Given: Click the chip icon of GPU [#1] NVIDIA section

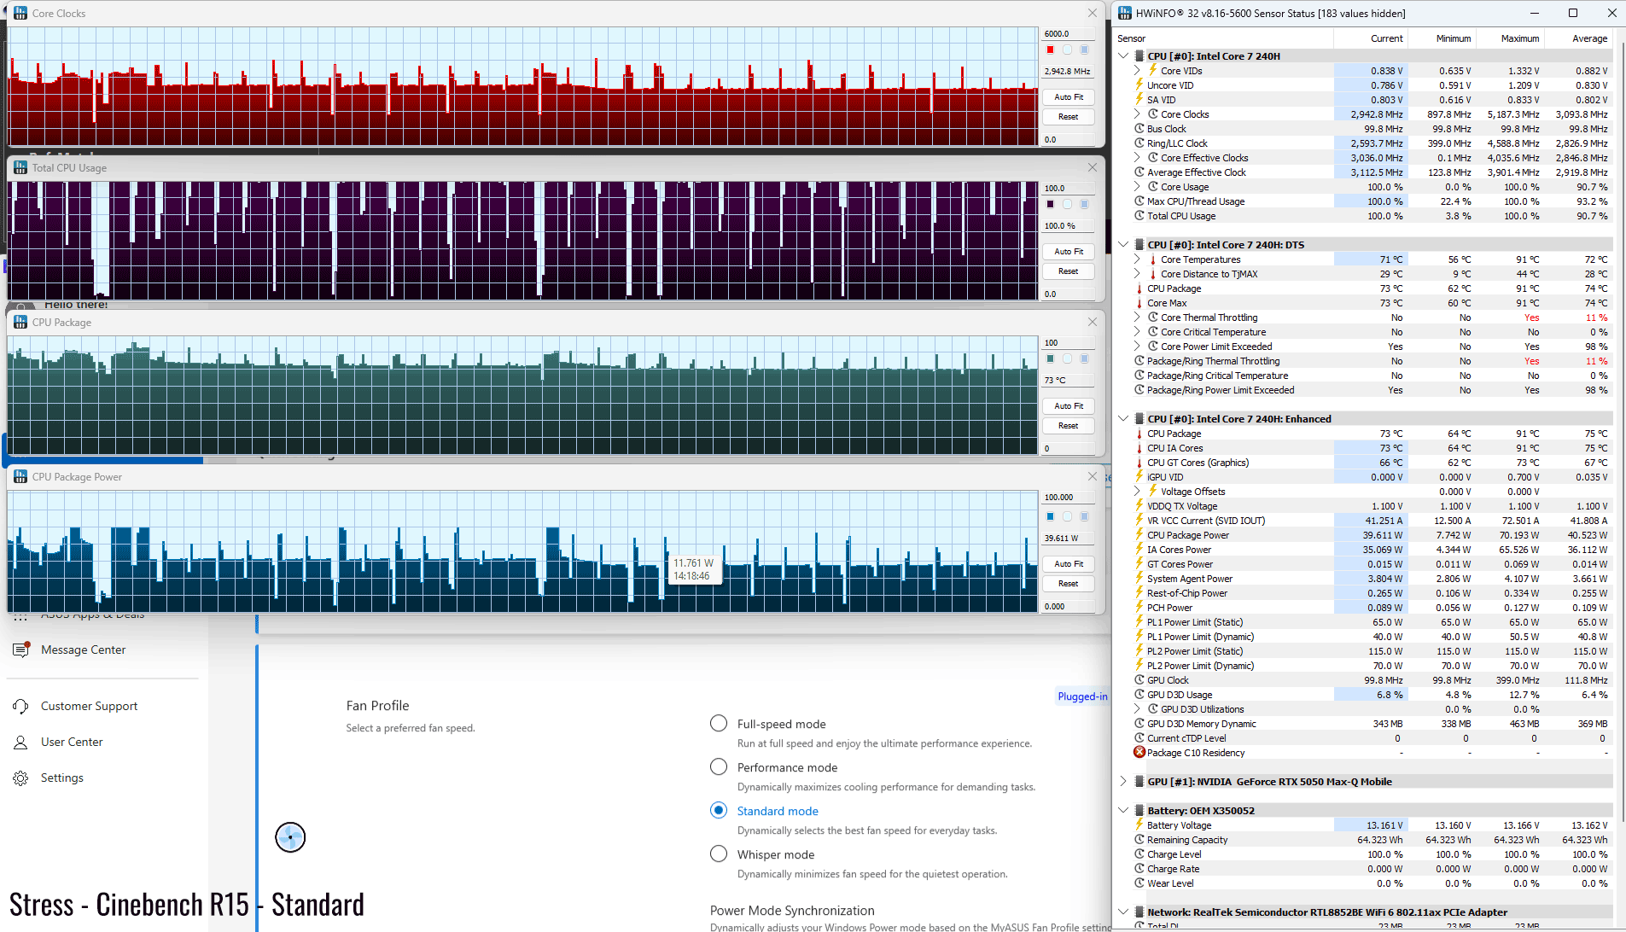Looking at the screenshot, I should click(1139, 781).
